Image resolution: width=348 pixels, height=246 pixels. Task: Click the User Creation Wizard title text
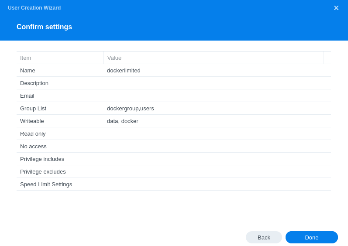(34, 8)
